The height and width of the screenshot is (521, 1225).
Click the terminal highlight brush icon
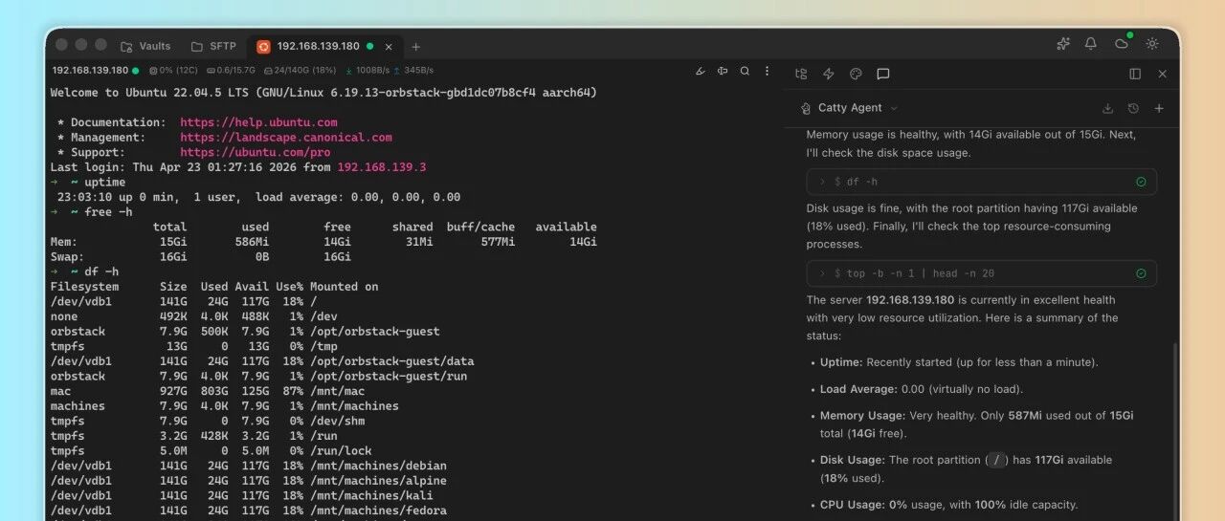click(700, 71)
